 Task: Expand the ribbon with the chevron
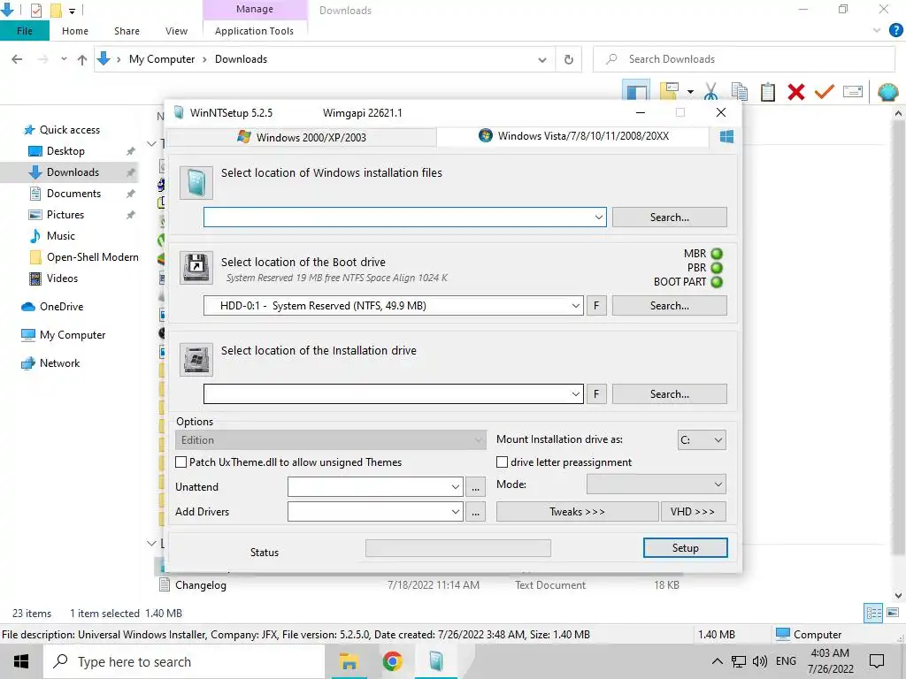877,30
